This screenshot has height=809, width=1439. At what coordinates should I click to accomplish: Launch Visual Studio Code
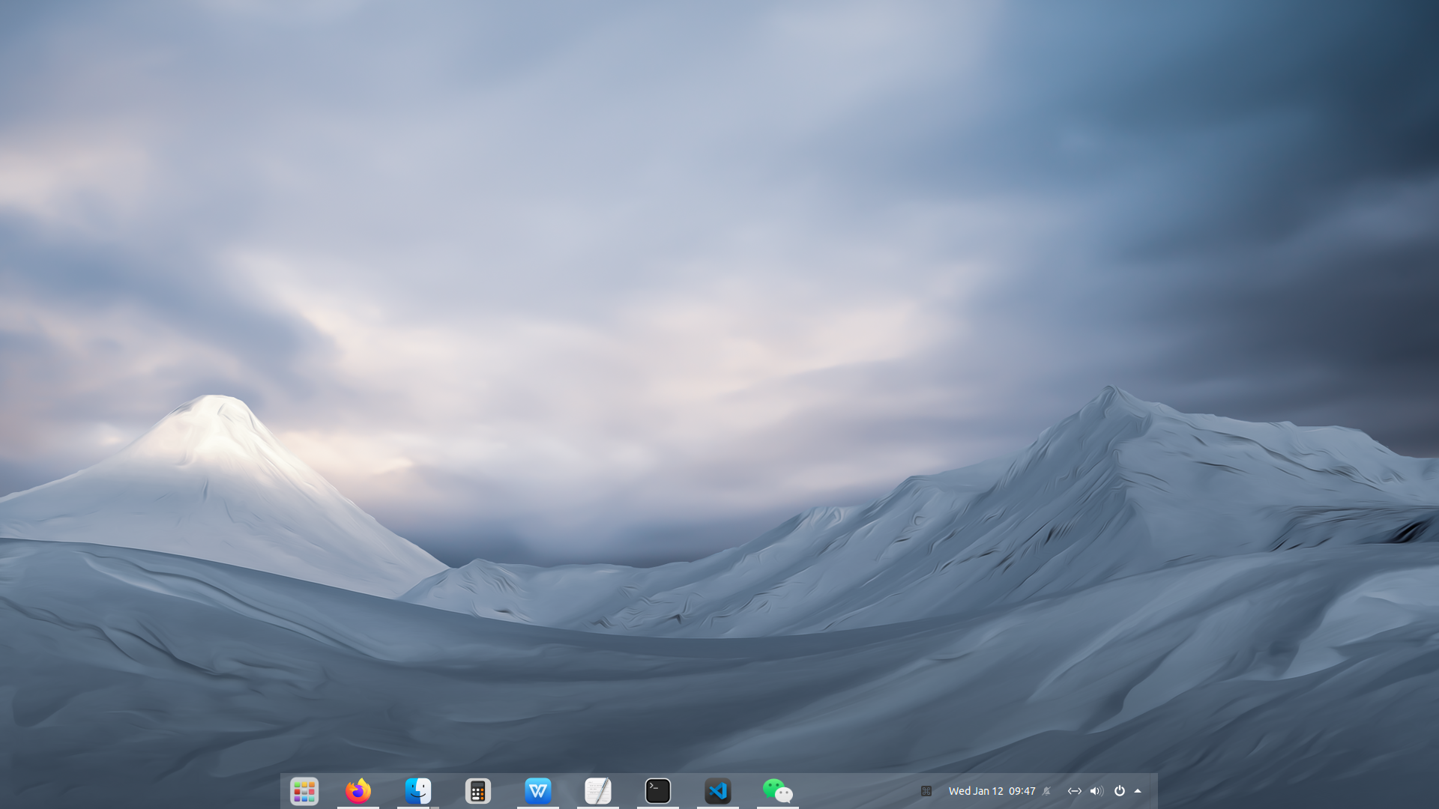pos(718,791)
